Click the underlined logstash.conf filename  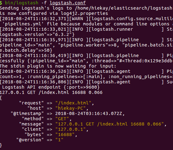(x=68, y=3)
